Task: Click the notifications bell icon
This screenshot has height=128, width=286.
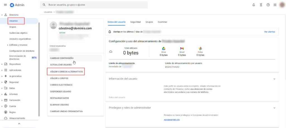Action: pyautogui.click(x=254, y=5)
